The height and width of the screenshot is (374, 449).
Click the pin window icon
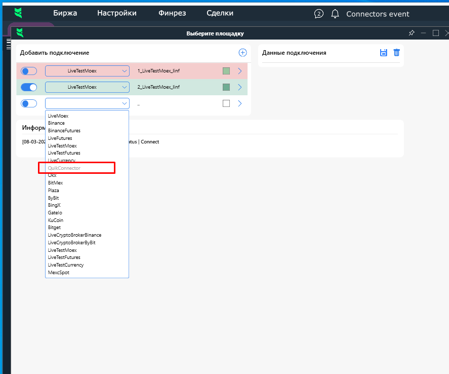pyautogui.click(x=412, y=33)
